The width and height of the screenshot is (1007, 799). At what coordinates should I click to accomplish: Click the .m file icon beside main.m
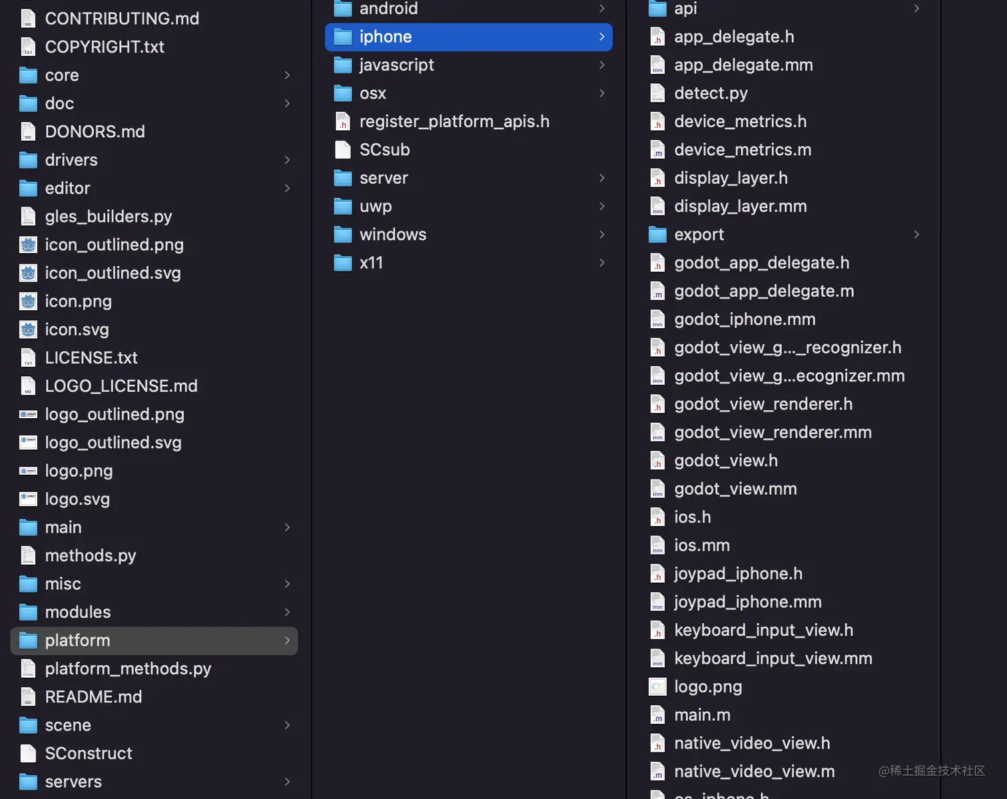[657, 715]
